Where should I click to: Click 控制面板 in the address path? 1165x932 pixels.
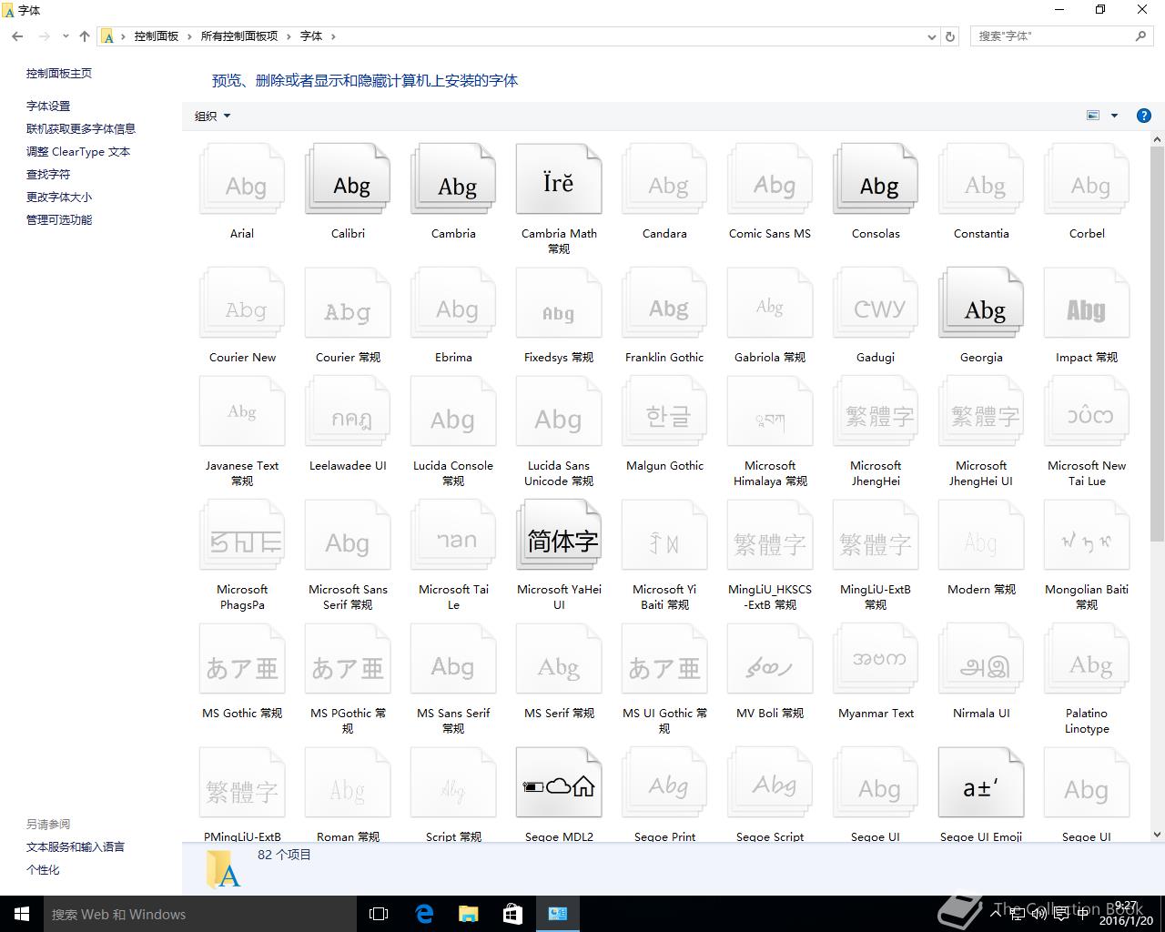(x=157, y=36)
